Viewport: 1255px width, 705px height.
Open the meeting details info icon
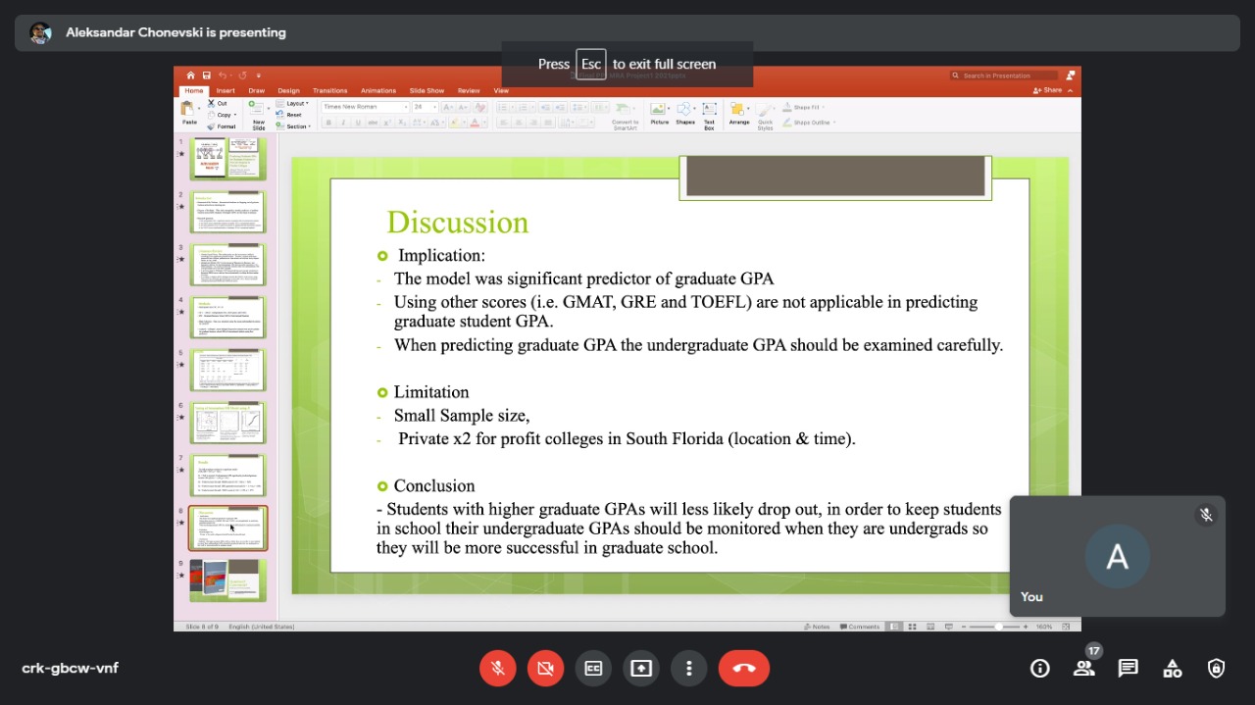pos(1039,669)
